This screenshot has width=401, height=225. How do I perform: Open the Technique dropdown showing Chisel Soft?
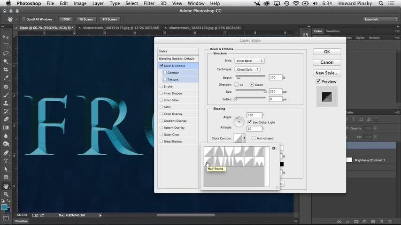247,69
